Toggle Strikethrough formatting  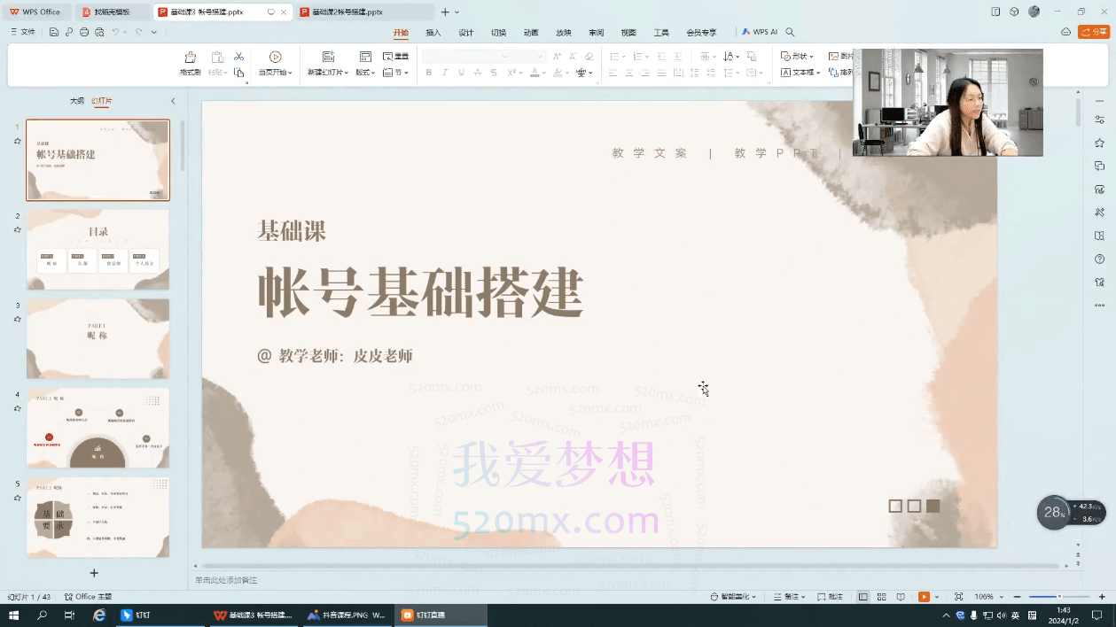tap(477, 73)
